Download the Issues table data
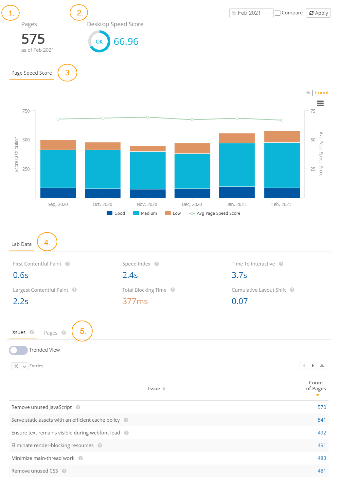 322,365
